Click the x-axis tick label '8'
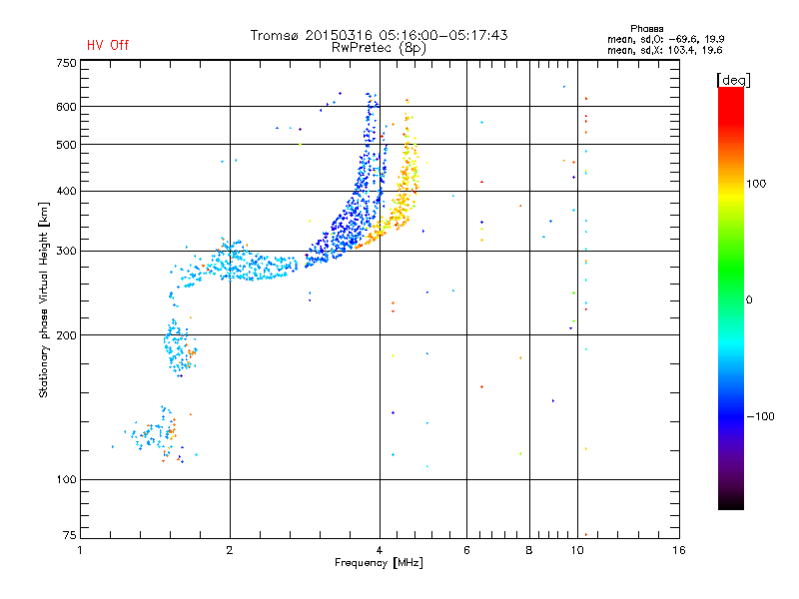This screenshot has height=599, width=799. pyautogui.click(x=529, y=550)
